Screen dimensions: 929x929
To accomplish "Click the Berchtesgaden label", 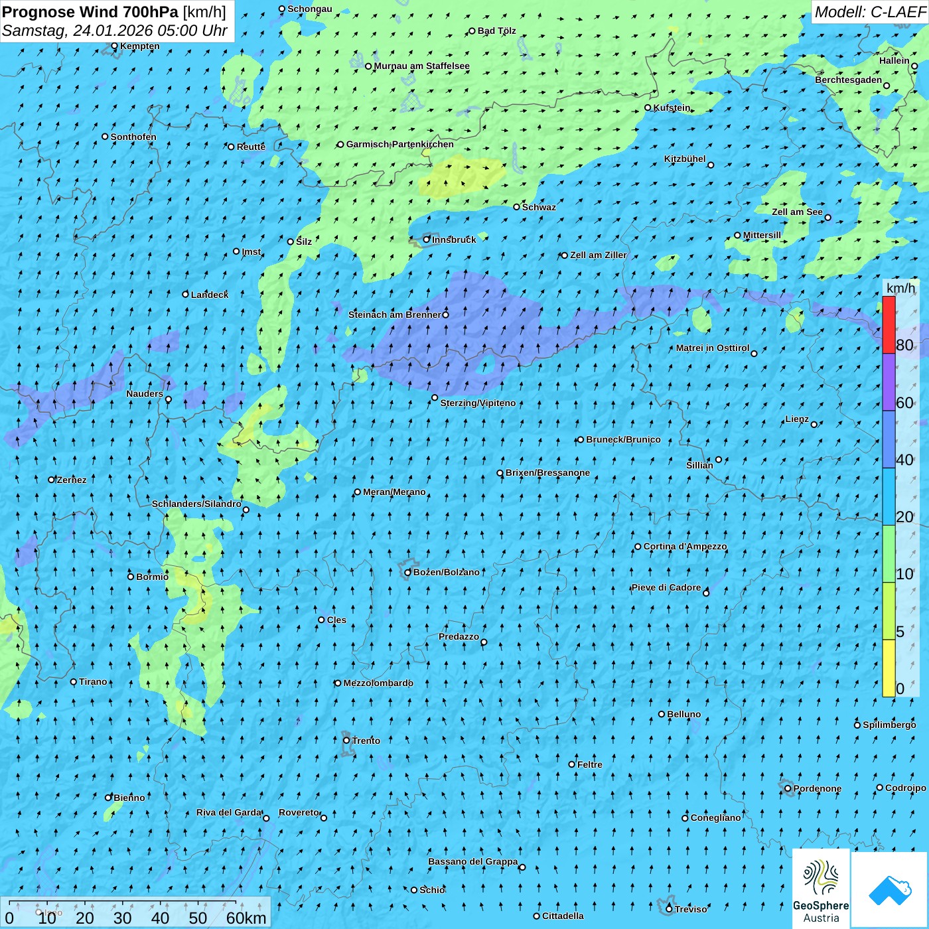I will 848,80.
